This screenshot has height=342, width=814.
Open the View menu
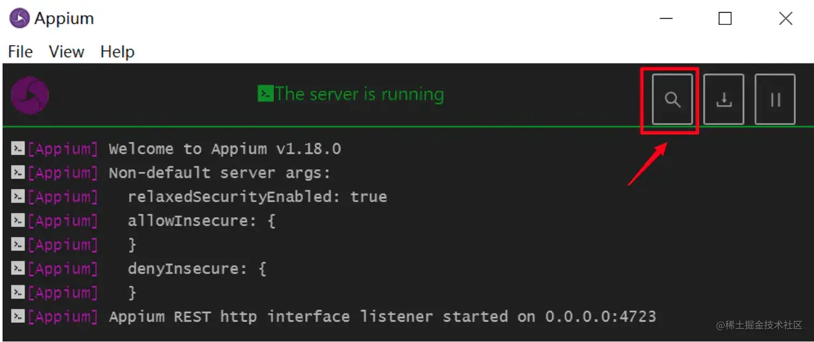click(66, 52)
